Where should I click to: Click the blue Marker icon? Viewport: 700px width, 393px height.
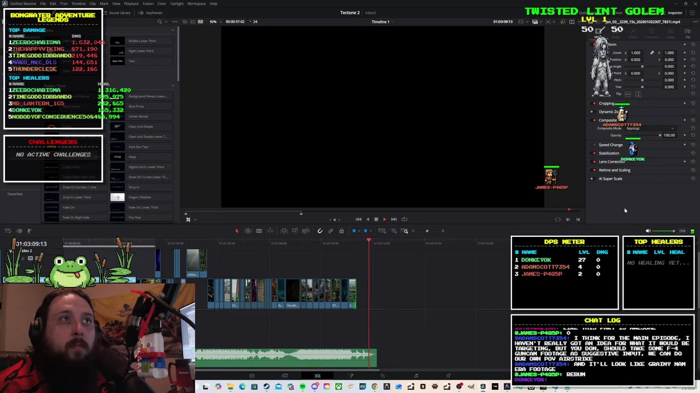tap(365, 231)
